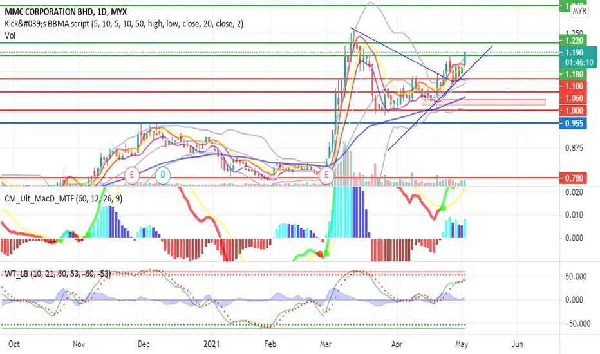Click the red 1.100 price level label
This screenshot has height=354, width=600.
(x=573, y=86)
